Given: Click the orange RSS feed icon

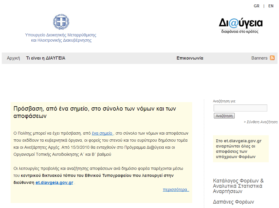Looking at the screenshot, I should point(272,58).
